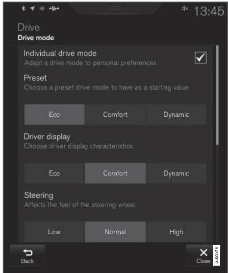Screen dimensions: 228x273
Task: Set Steering feel to Low
Action: (54, 232)
